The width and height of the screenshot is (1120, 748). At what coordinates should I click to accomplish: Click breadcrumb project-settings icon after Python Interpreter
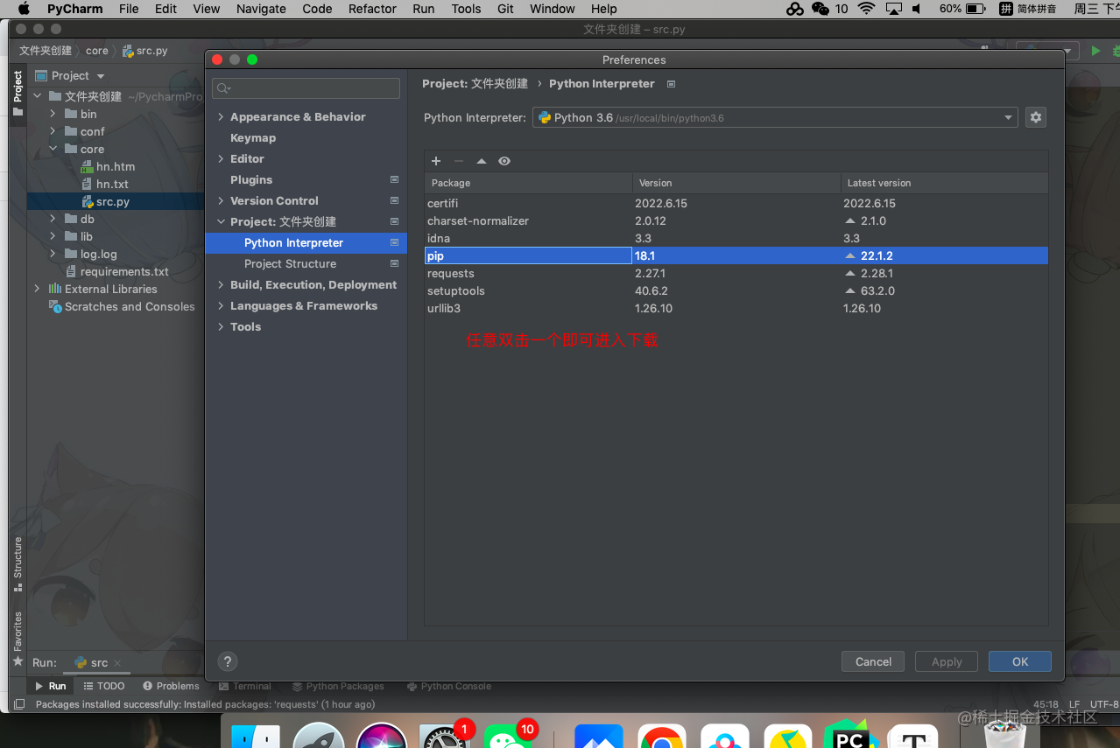click(671, 84)
